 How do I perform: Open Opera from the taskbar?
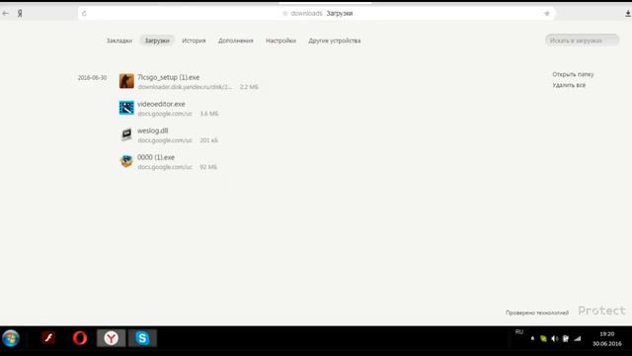80,338
